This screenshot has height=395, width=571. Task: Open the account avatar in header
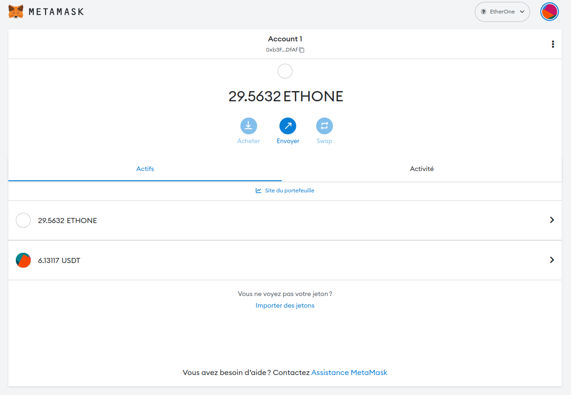[549, 12]
